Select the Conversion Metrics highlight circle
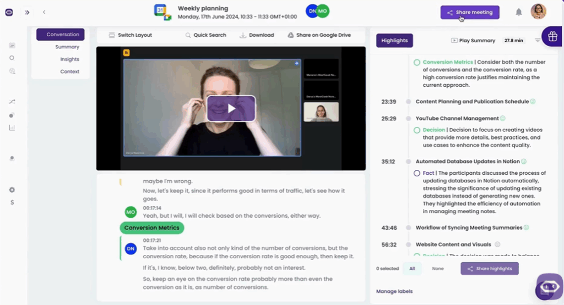The width and height of the screenshot is (564, 305). (417, 63)
